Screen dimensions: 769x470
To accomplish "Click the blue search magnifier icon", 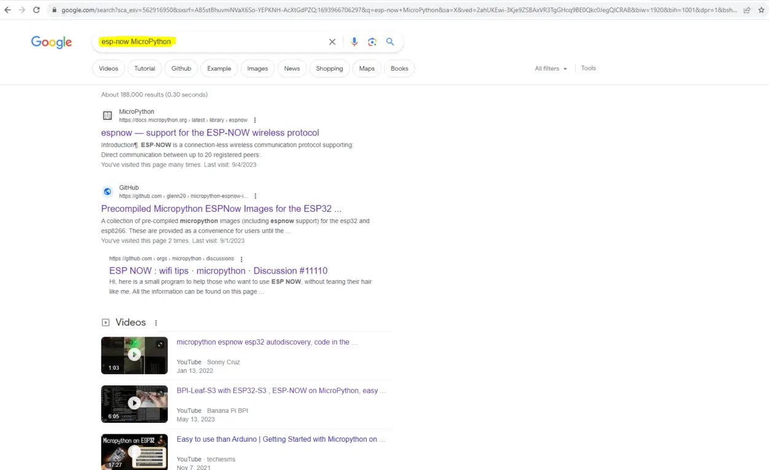I will [x=389, y=42].
